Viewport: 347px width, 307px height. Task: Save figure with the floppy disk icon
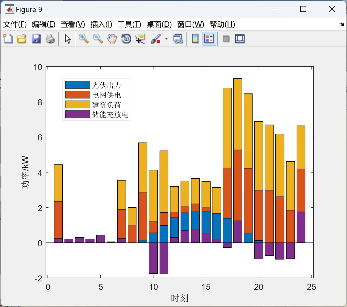click(36, 39)
